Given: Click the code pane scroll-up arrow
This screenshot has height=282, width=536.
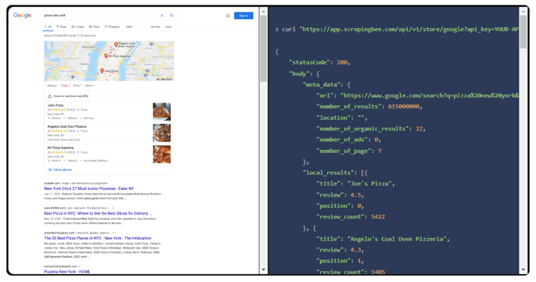Looking at the screenshot, I should coord(523,12).
